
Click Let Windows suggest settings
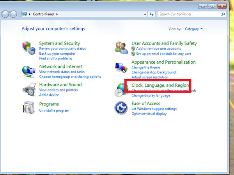[x=154, y=109]
